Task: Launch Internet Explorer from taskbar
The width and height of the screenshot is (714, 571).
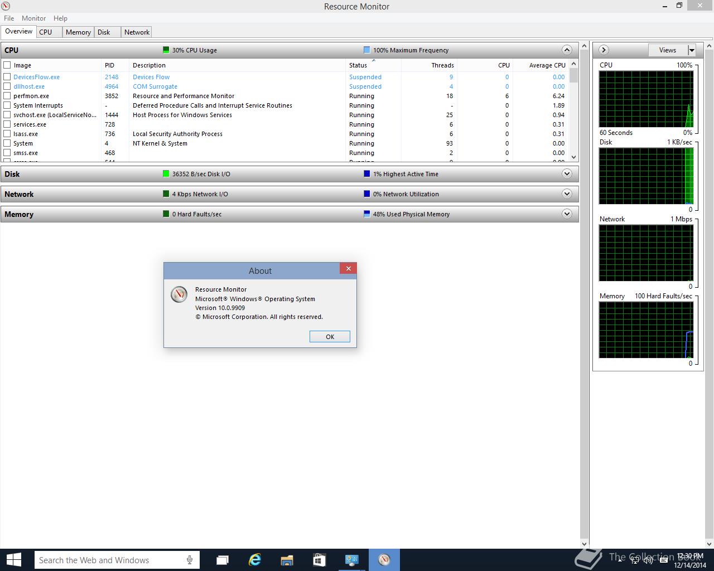Action: coord(254,560)
